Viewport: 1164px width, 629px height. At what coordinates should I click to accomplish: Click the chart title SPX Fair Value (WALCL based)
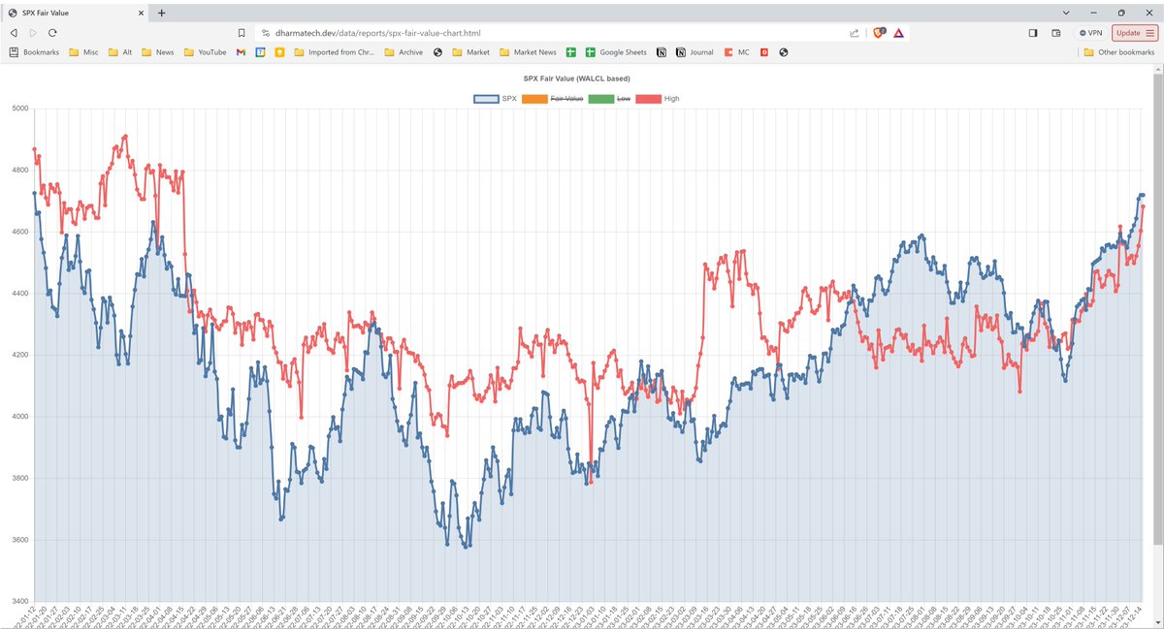(x=577, y=78)
